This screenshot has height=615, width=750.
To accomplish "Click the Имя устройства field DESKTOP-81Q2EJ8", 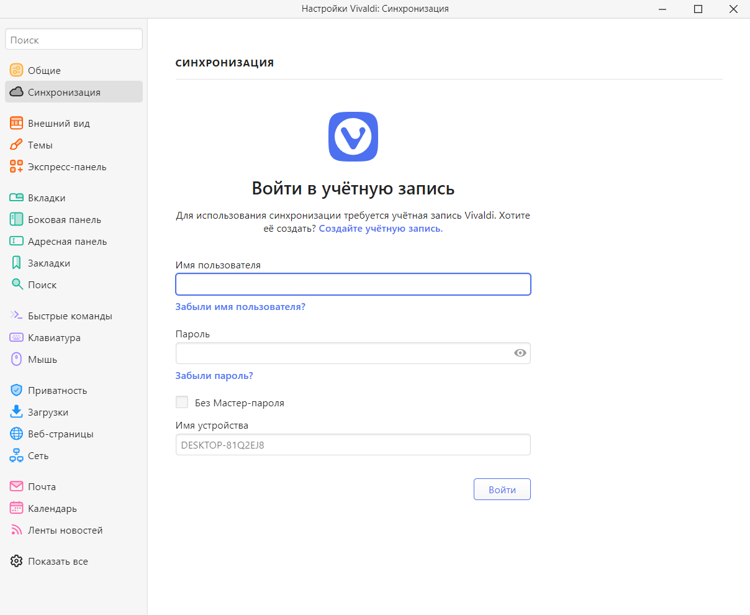I will (353, 445).
